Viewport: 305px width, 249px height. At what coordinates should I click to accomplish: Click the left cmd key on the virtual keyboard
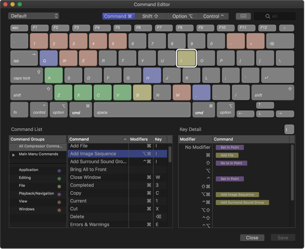pos(80,109)
